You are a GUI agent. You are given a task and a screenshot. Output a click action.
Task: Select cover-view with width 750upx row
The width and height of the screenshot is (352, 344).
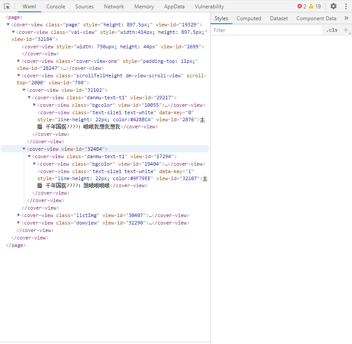pyautogui.click(x=113, y=47)
